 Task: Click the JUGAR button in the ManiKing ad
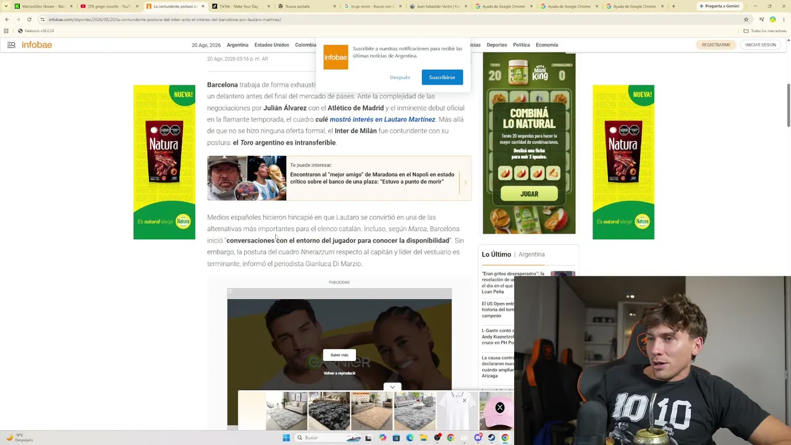click(530, 194)
